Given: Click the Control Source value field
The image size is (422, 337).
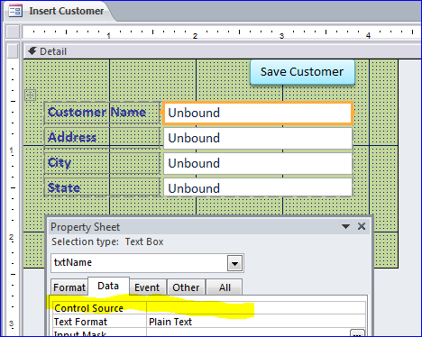Looking at the screenshot, I should tap(256, 308).
